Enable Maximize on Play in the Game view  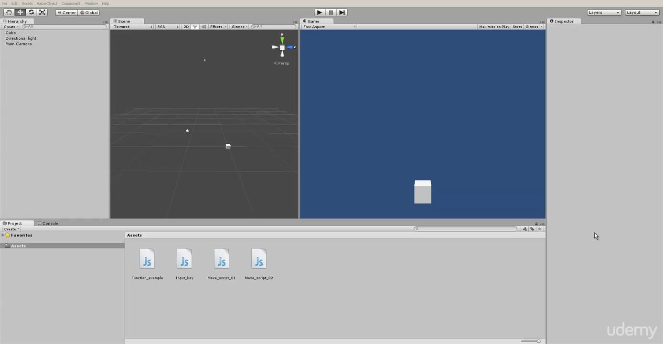pyautogui.click(x=494, y=27)
